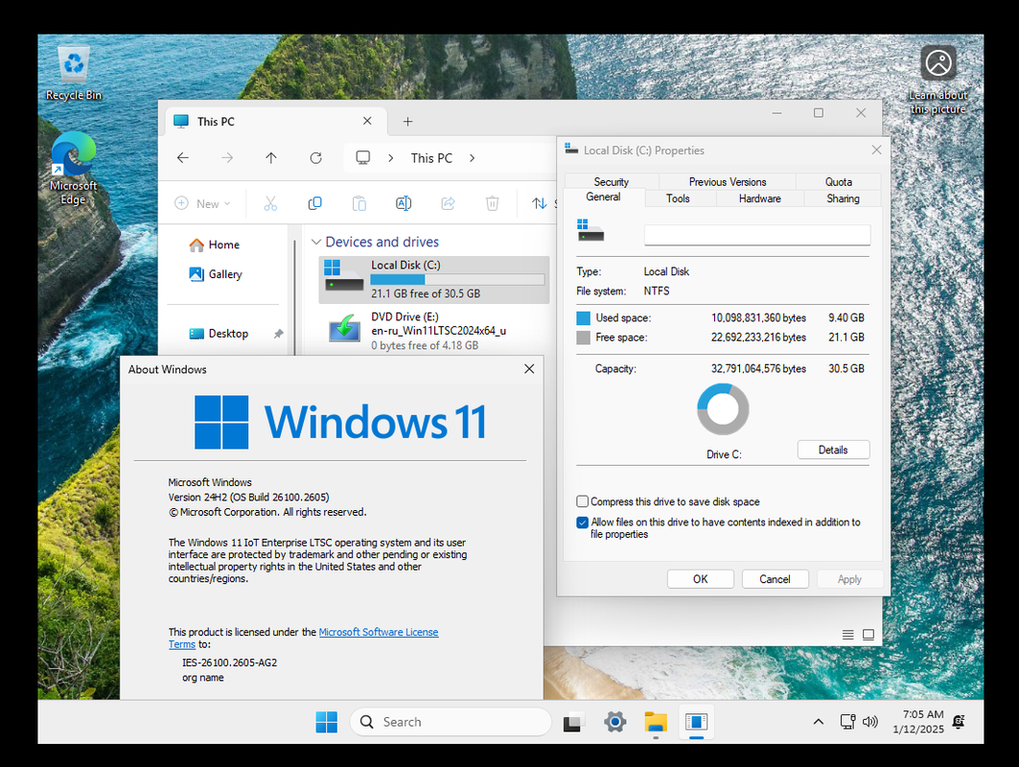Go up one folder level in File Explorer
1019x767 pixels.
coord(271,158)
